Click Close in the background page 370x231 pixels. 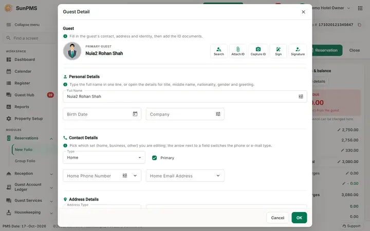click(355, 50)
